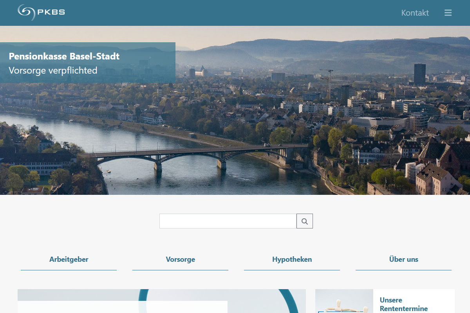The height and width of the screenshot is (313, 470).
Task: Click the small boat on the river
Action: 108,171
